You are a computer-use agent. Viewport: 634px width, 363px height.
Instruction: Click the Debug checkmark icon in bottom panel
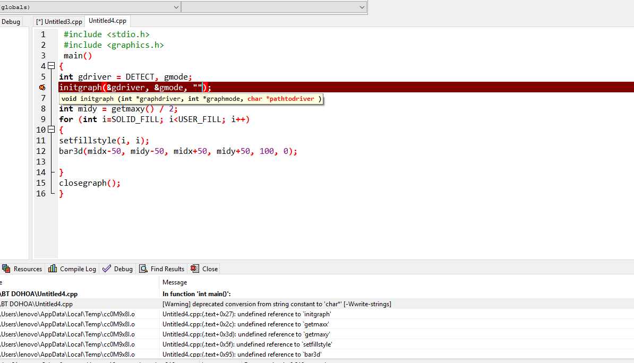click(x=107, y=269)
